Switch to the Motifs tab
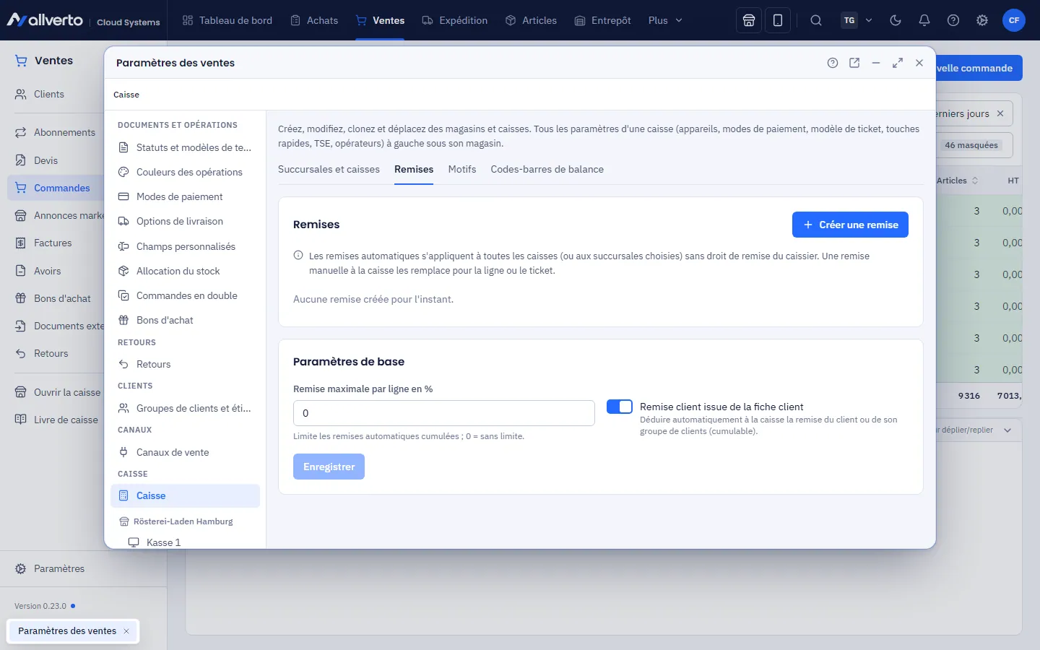The image size is (1040, 650). 462,169
